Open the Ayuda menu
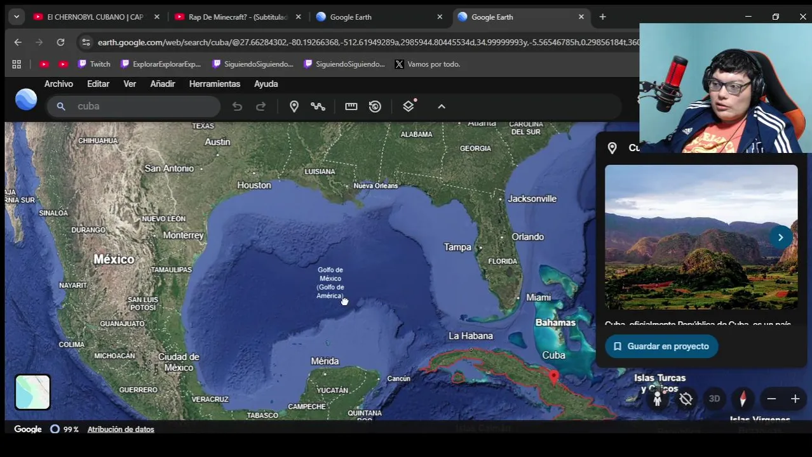This screenshot has height=457, width=812. [266, 84]
